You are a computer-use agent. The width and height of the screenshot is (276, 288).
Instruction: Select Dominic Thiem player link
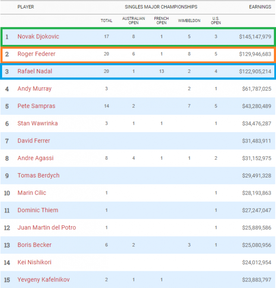38,210
